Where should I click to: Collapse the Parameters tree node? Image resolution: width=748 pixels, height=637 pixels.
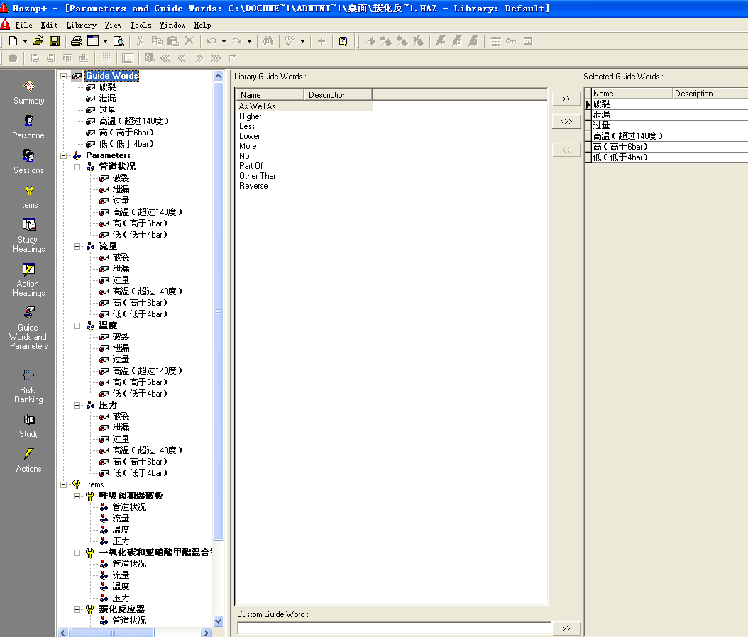63,155
